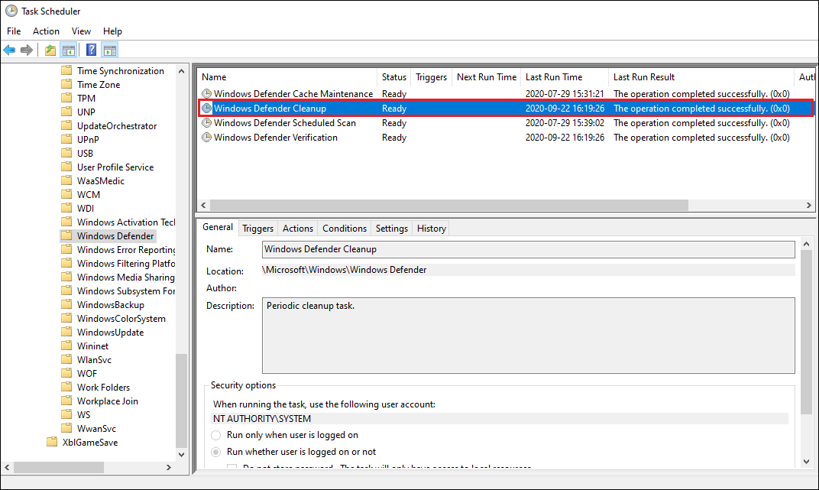
Task: Click the folder icon next to XblGameSave
Action: tap(52, 442)
